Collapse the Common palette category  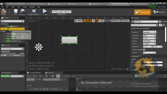[x=1, y=24]
